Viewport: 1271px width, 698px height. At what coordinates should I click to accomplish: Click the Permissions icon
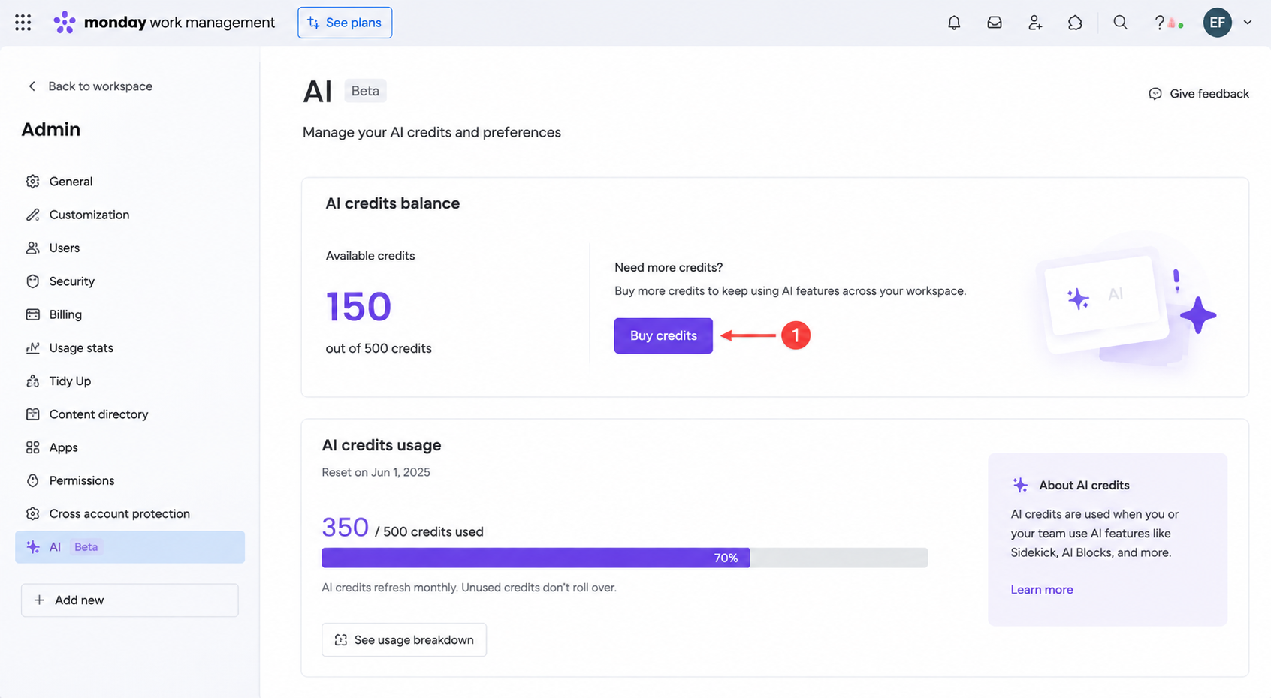tap(32, 480)
